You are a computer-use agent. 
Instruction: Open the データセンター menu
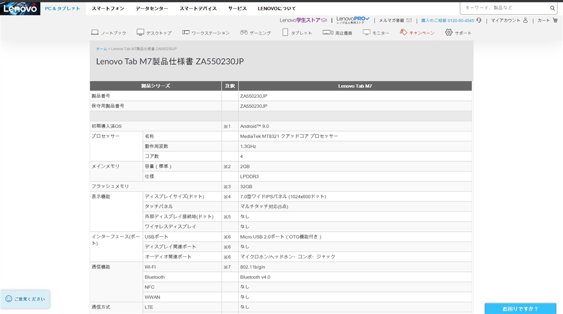[152, 9]
